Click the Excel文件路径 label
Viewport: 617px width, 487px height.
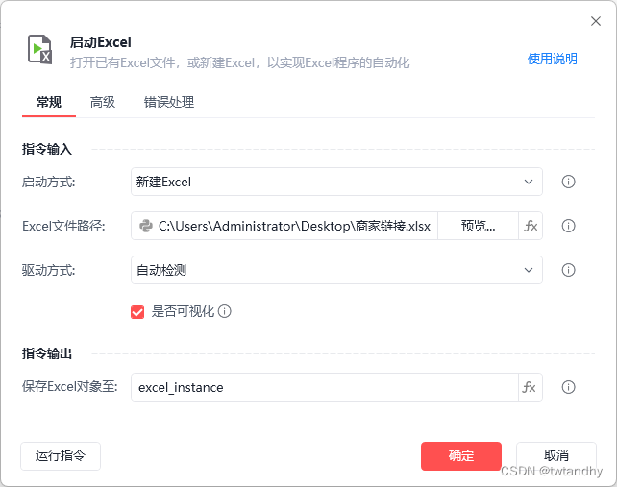(63, 226)
